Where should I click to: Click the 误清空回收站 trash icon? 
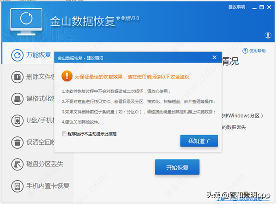tap(17, 142)
